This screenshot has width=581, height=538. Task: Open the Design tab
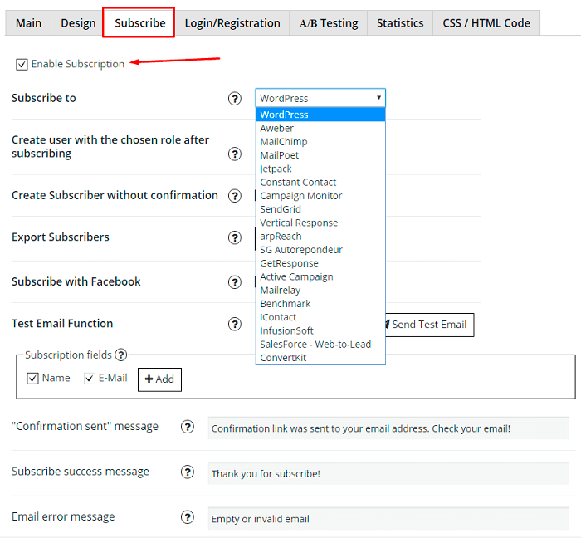click(78, 23)
